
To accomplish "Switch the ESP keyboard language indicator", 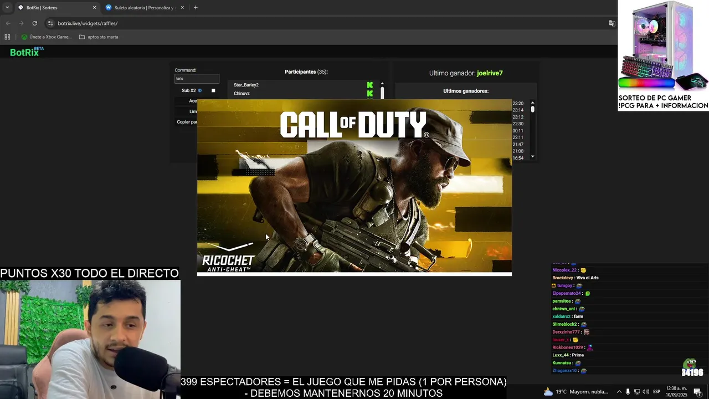I will pos(656,392).
